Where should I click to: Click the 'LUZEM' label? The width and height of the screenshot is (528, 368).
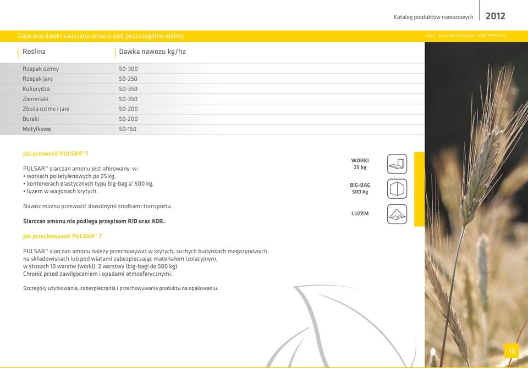360,214
